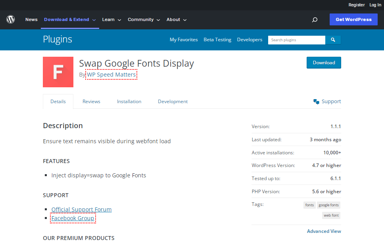Expand the Download & Extend menu
384x244 pixels.
click(x=70, y=19)
